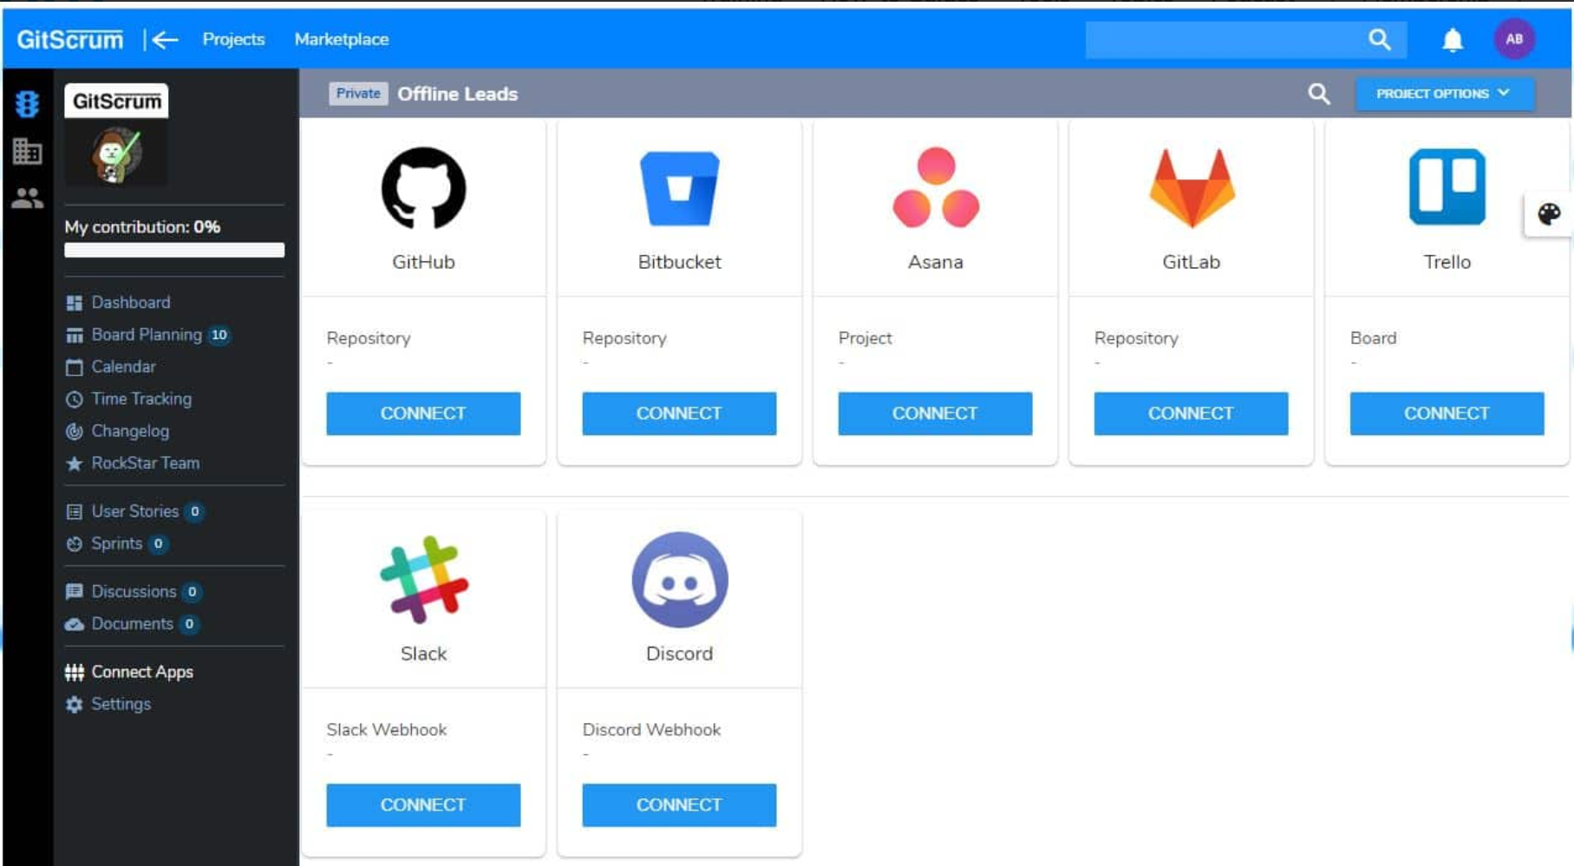Screen dimensions: 1574x866
Task: Click the Connect Apps icon in sidebar
Action: (75, 672)
